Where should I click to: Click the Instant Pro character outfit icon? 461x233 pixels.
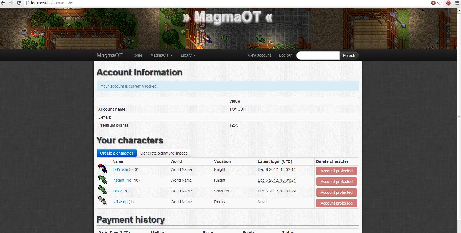pos(103,179)
